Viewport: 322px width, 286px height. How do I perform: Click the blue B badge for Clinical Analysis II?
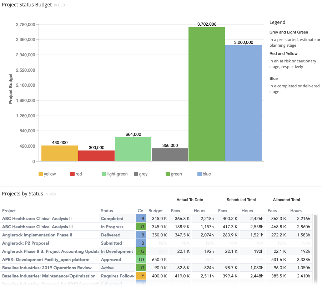click(x=141, y=219)
